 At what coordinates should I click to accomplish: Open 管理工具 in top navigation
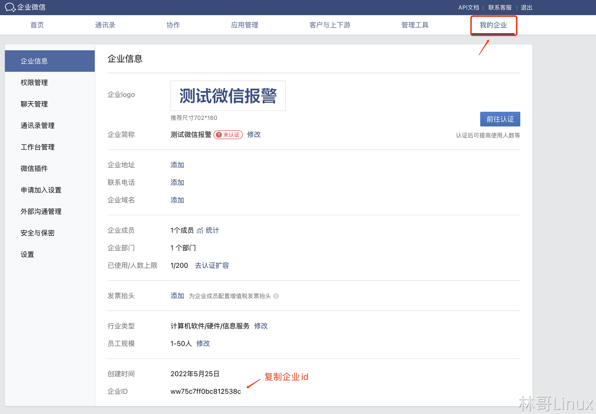click(415, 25)
